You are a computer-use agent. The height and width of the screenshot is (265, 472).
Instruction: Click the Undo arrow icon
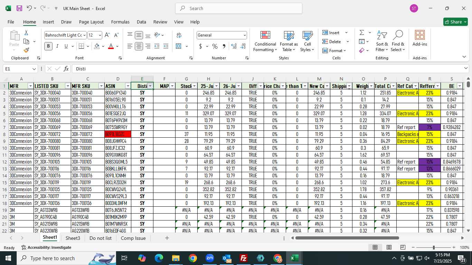coord(29,8)
